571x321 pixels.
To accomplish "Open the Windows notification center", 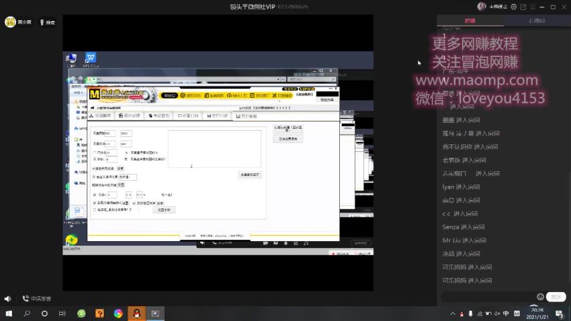I will (x=560, y=314).
